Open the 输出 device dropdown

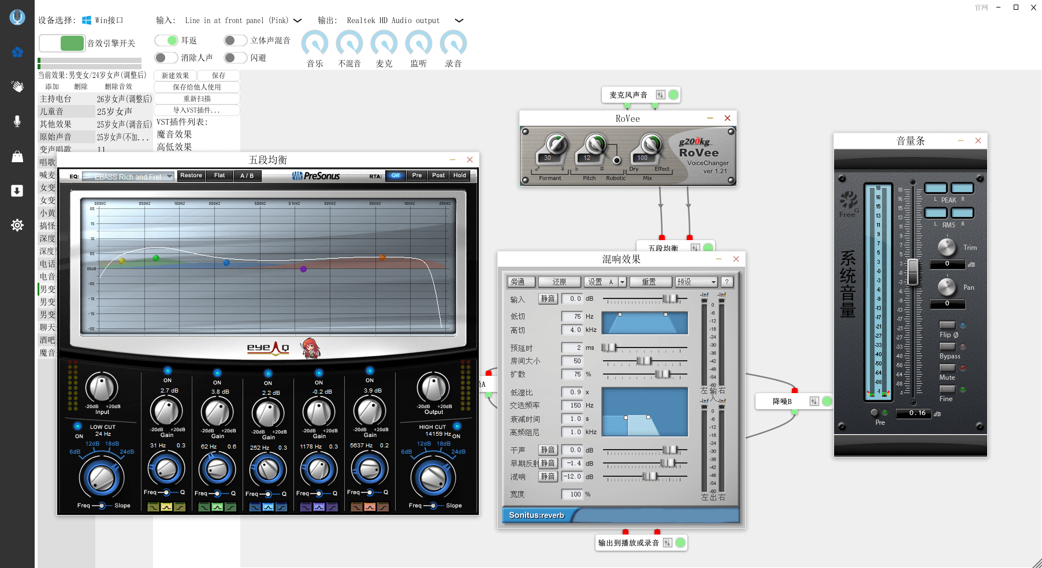click(459, 21)
